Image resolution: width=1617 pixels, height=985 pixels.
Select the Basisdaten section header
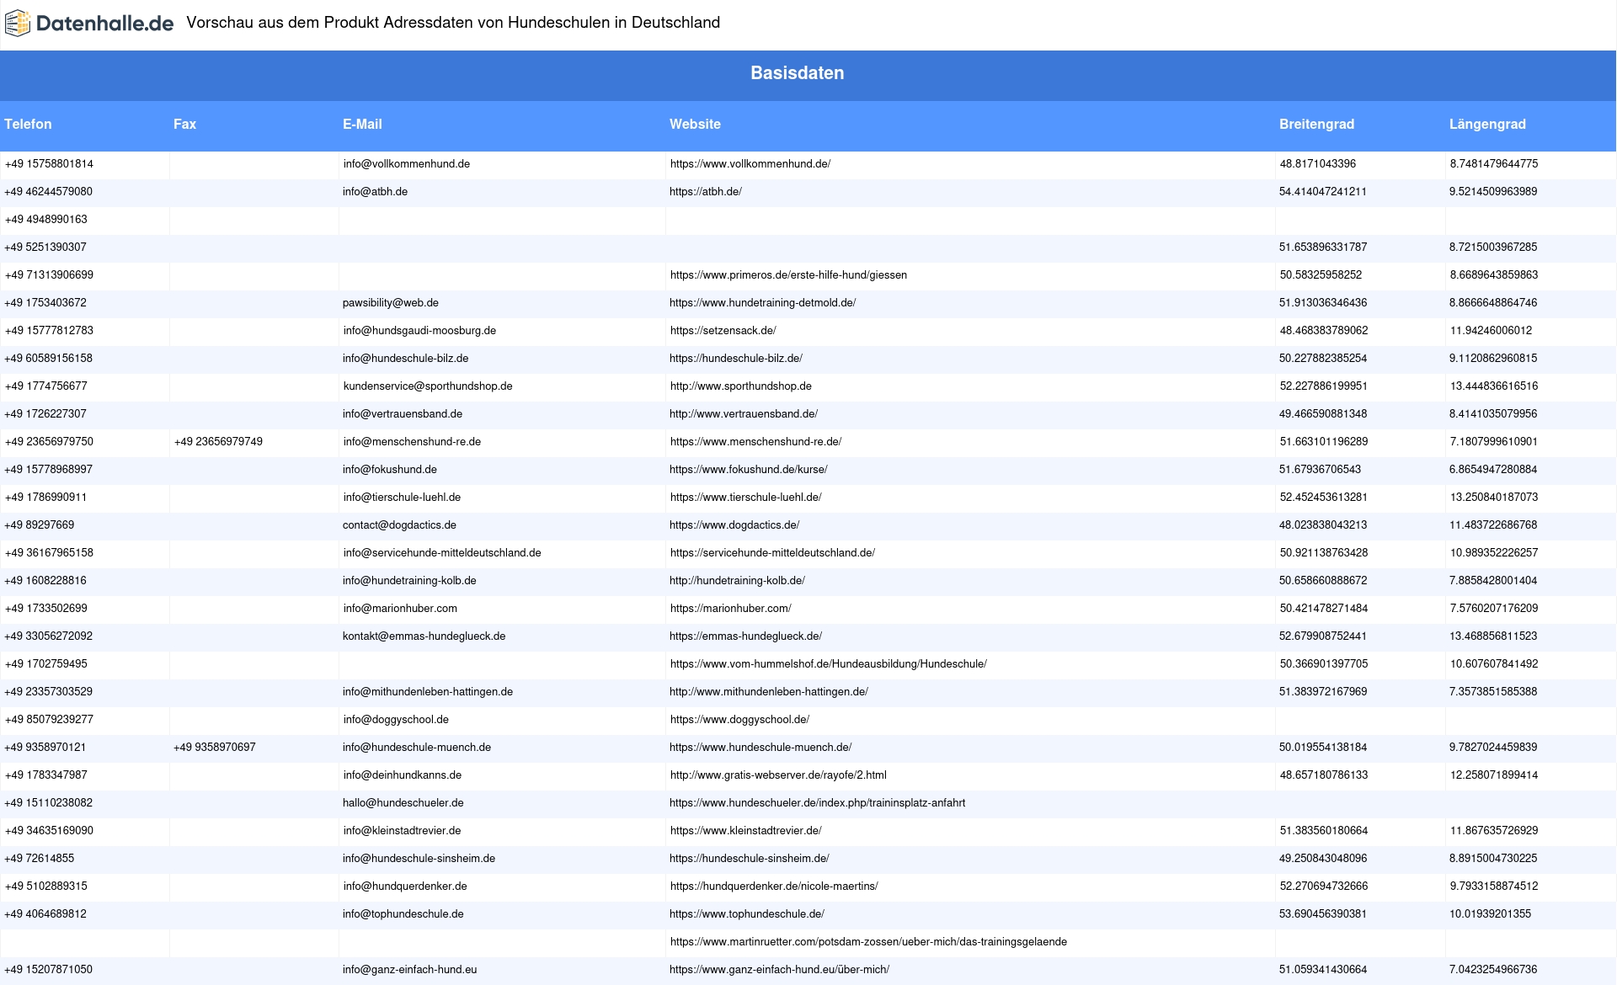(798, 73)
